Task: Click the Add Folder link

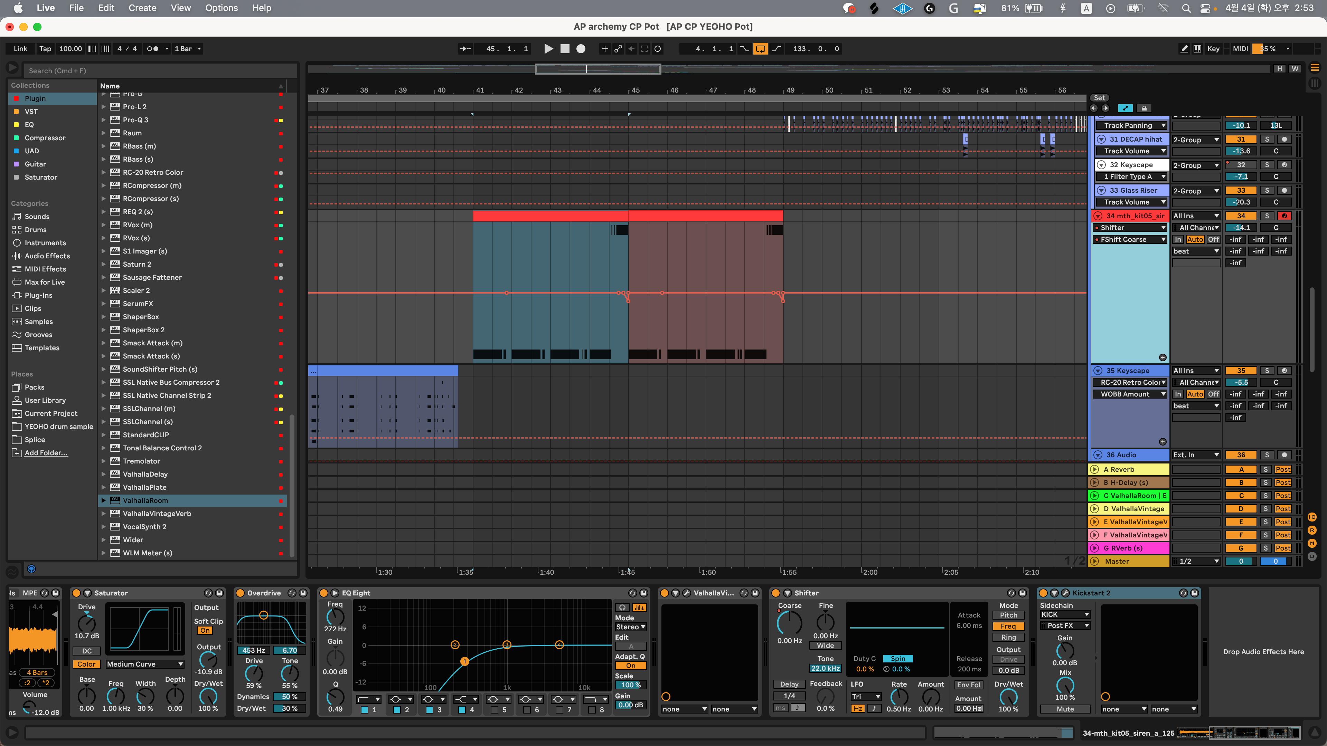Action: point(46,453)
